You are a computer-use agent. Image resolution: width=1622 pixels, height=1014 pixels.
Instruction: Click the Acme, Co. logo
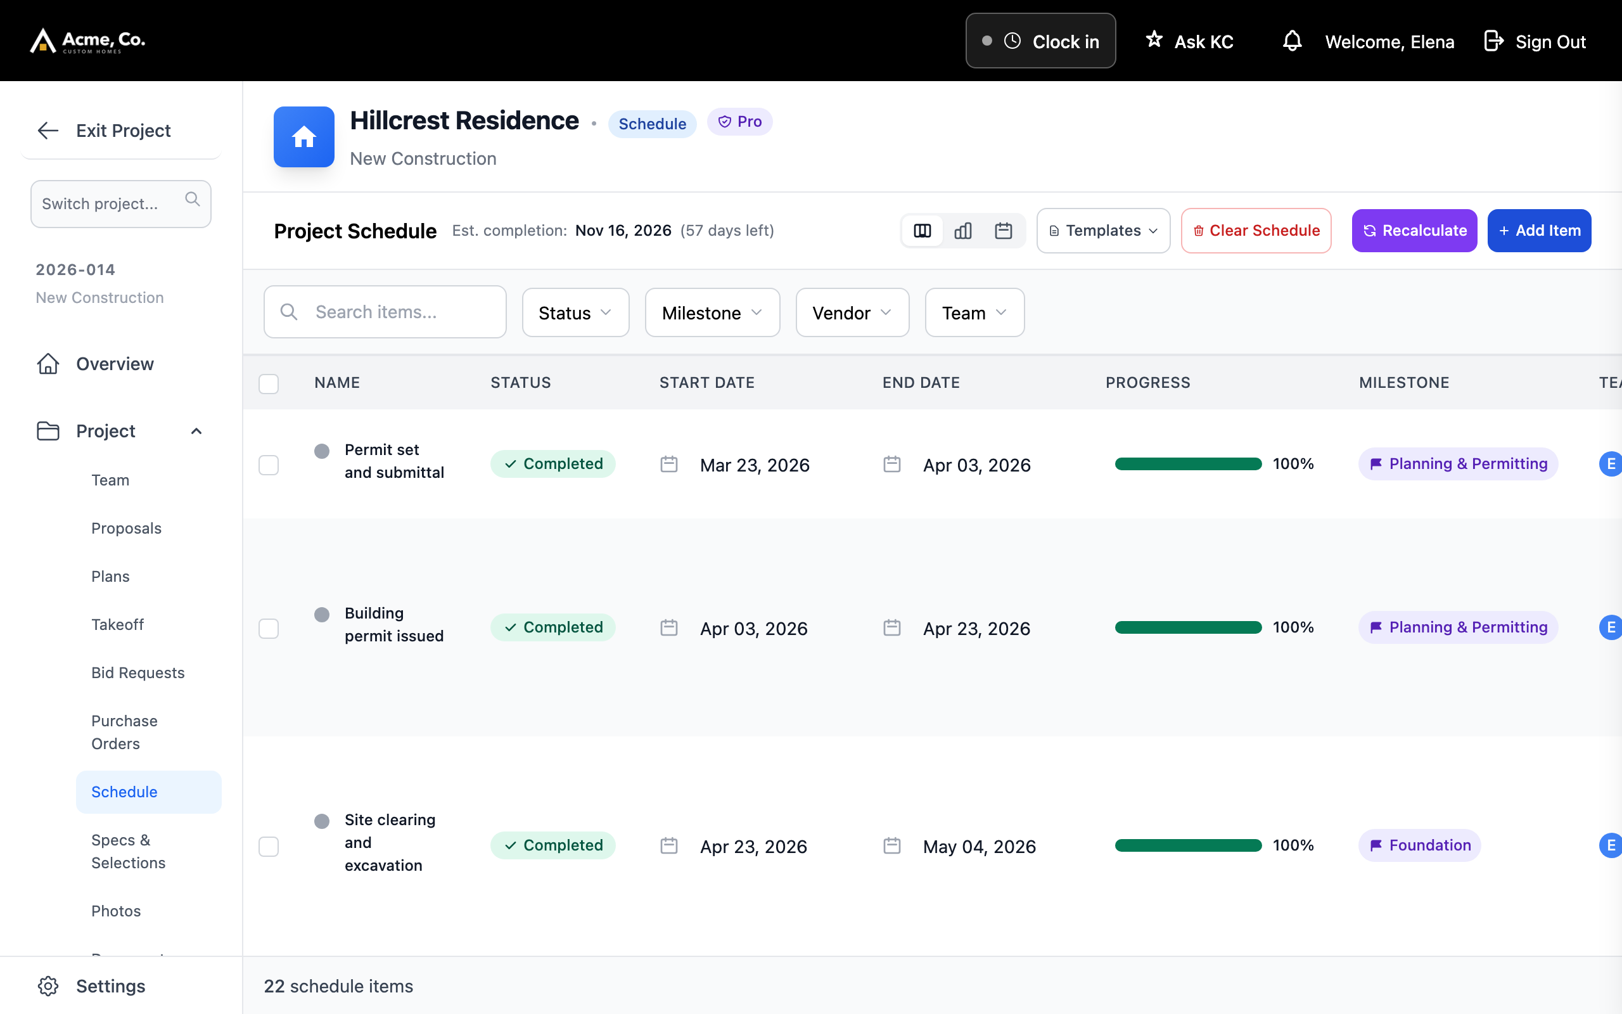click(88, 41)
